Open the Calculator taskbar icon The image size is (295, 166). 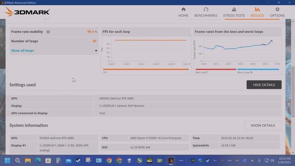point(59,160)
